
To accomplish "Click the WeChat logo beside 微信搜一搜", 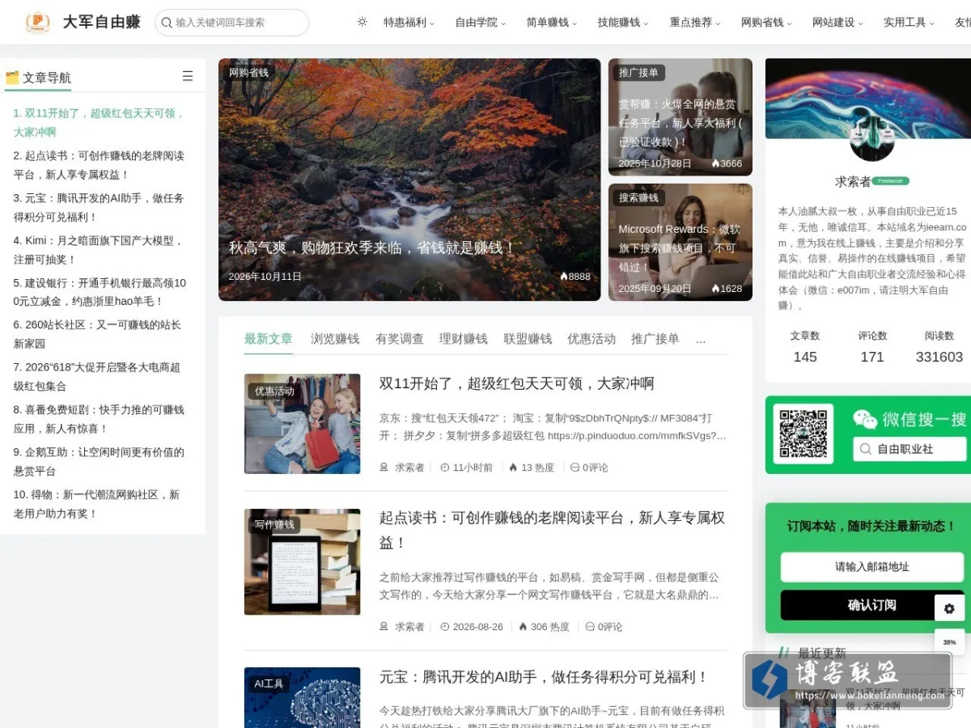I will [x=865, y=419].
